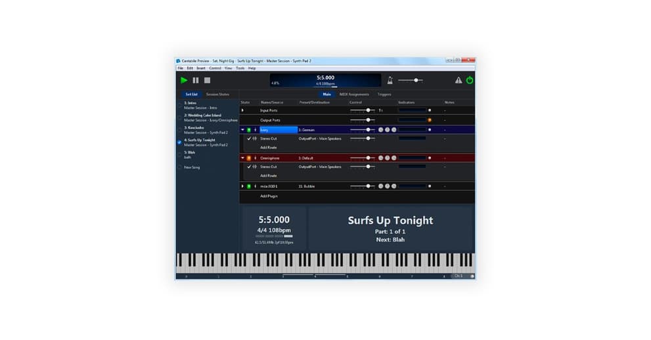Collapse the Omnisphere plugin row

243,158
